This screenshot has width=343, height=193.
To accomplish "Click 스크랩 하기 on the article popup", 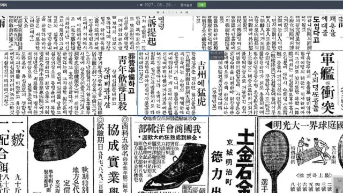I will coord(217,57).
